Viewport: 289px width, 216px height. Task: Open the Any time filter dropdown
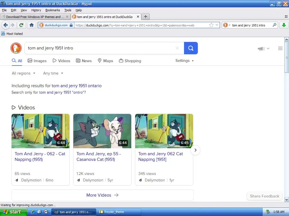coord(53,73)
